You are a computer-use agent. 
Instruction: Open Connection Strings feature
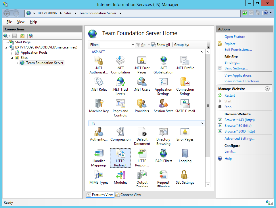(x=185, y=87)
